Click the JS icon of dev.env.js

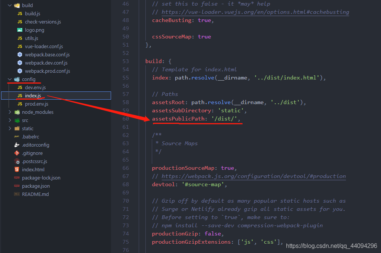pos(20,87)
